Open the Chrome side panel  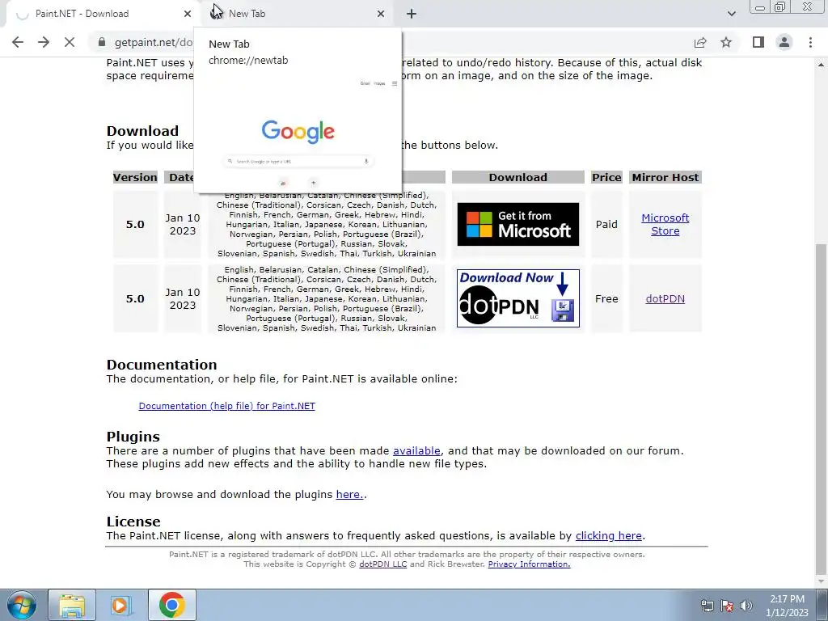pos(758,42)
